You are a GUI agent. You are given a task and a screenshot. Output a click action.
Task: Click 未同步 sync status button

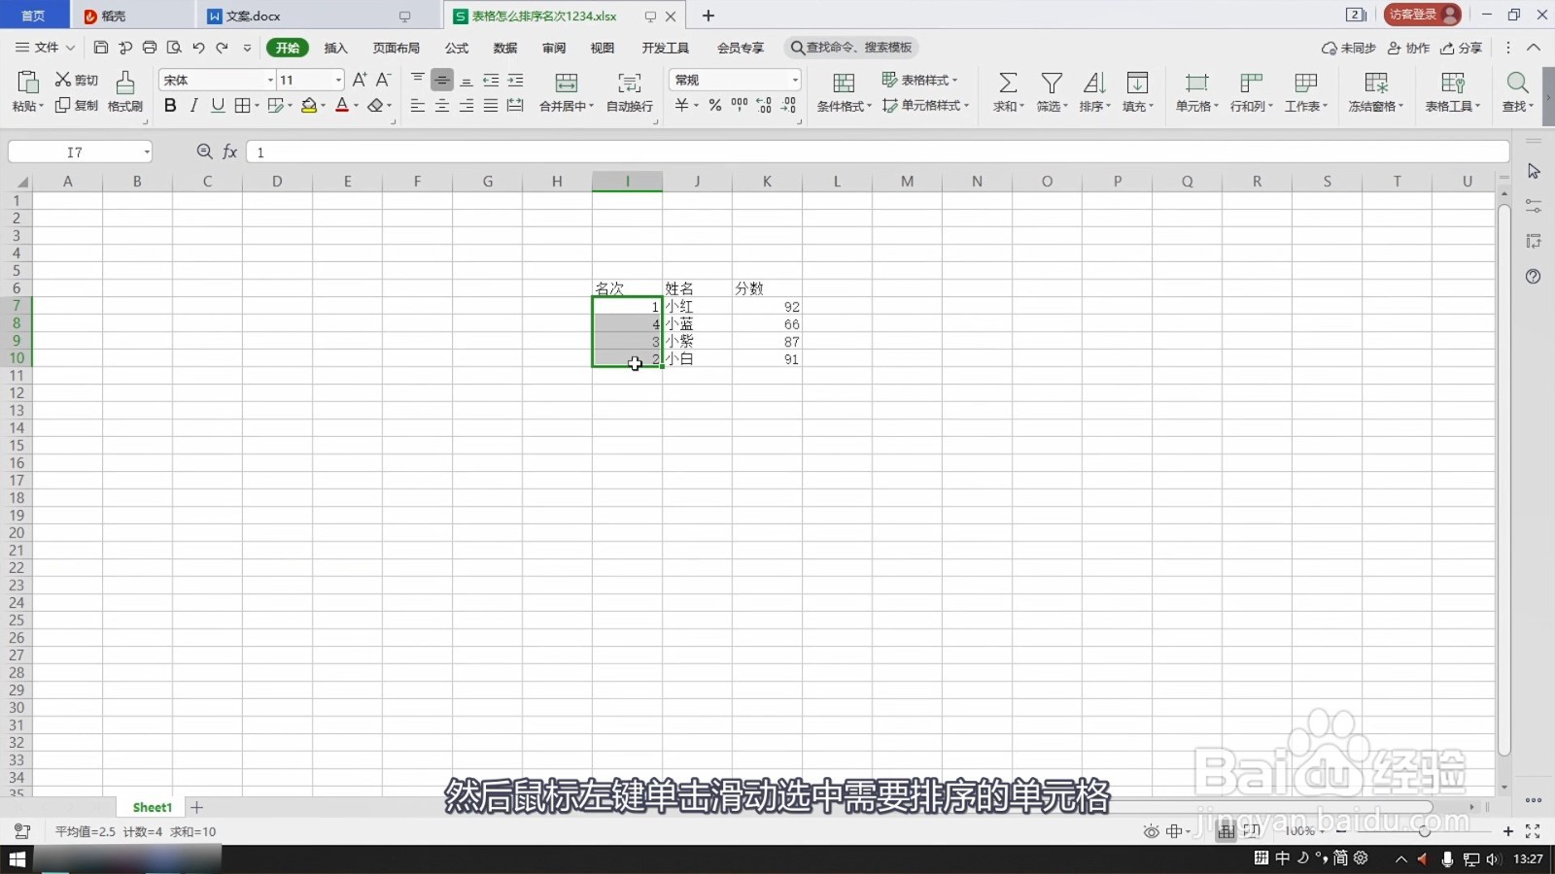(1349, 48)
